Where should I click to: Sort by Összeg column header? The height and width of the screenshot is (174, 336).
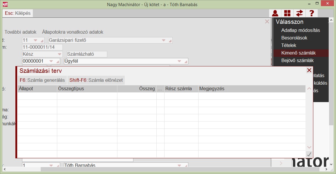tap(137, 89)
